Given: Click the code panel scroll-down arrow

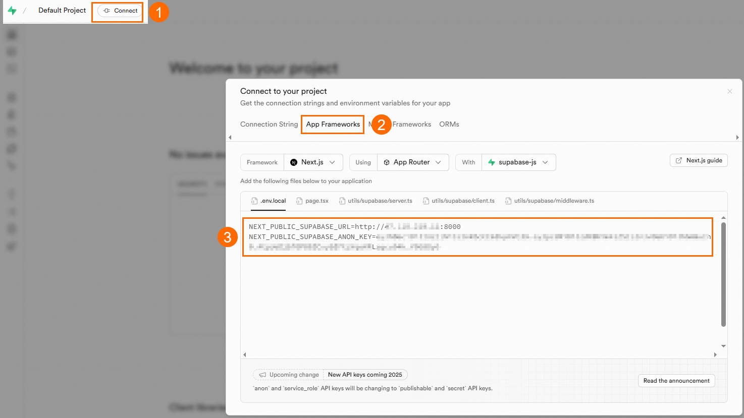Looking at the screenshot, I should pyautogui.click(x=723, y=346).
